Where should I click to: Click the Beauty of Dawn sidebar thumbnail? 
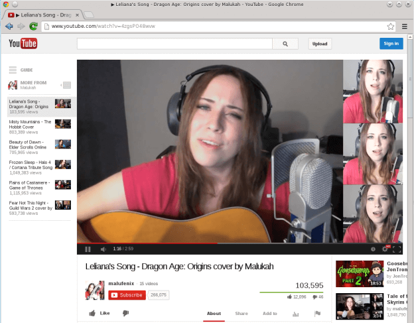click(x=63, y=144)
